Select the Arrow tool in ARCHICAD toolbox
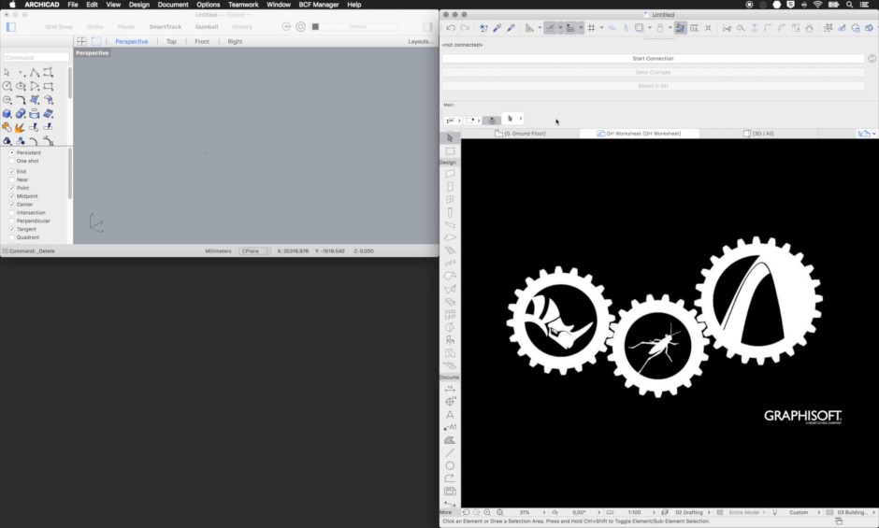 tap(450, 138)
